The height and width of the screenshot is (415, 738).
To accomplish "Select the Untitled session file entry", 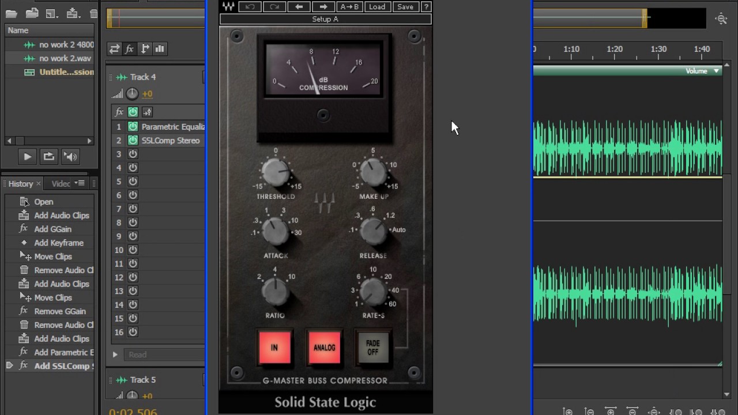I will (66, 72).
